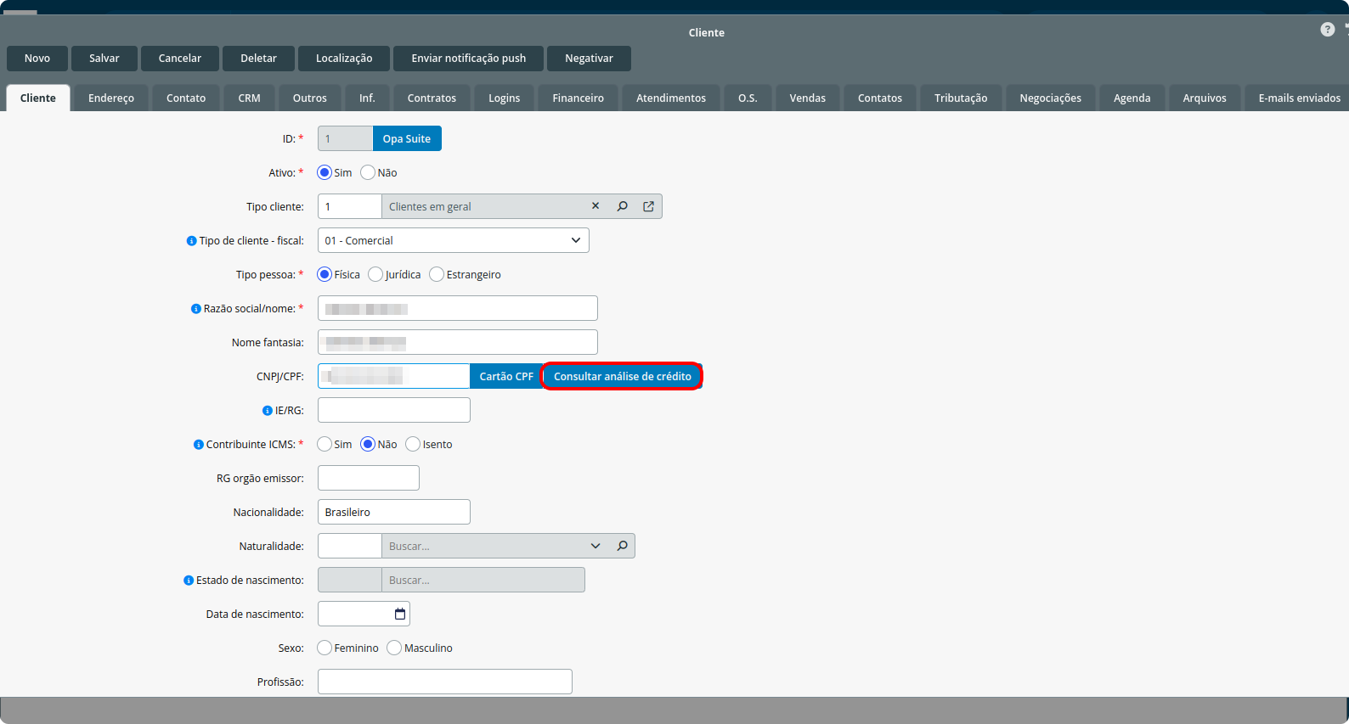Screen dimensions: 1349x724
Task: Focus the Tipo cliente code field
Action: 350,206
